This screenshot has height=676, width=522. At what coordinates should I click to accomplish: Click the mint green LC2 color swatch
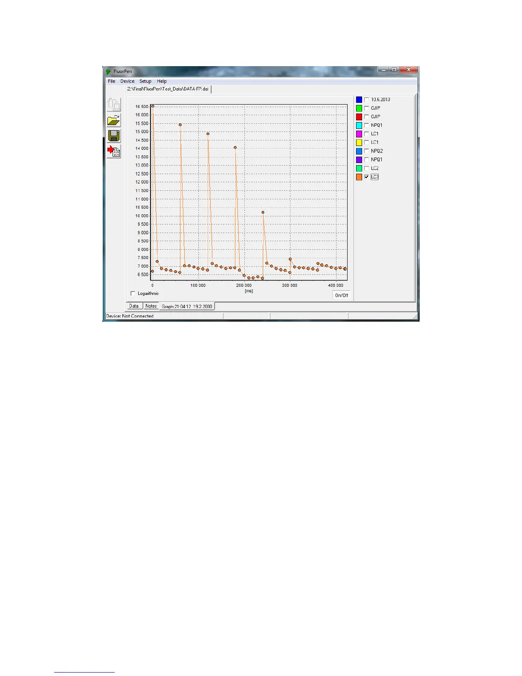pos(359,168)
